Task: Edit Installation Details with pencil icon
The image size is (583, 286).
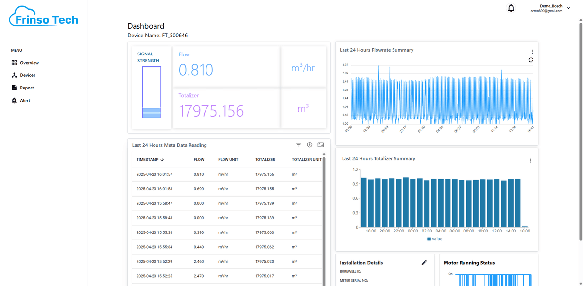Action: (x=424, y=263)
